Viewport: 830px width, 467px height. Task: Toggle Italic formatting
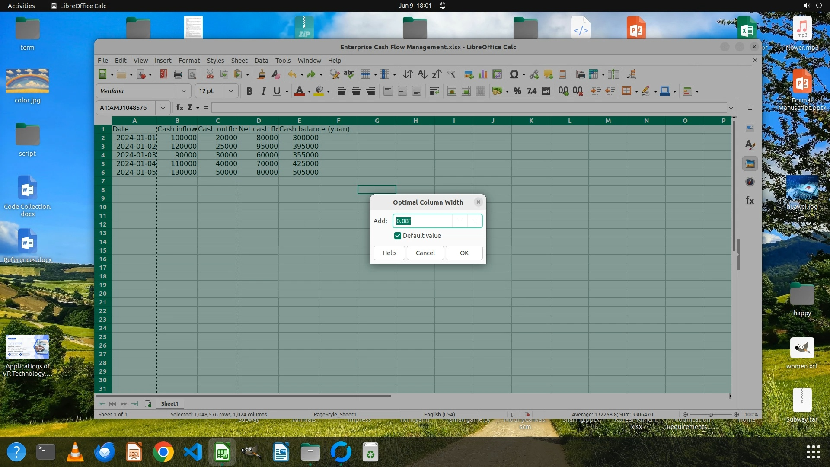coord(263,91)
